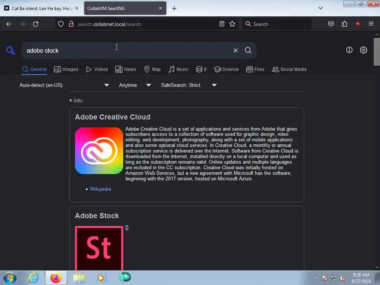
Task: Reload the current page
Action: tap(36, 24)
